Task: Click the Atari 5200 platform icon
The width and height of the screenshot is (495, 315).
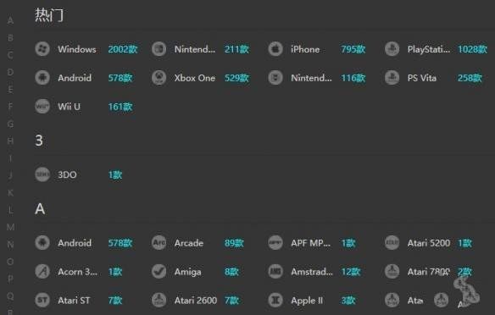Action: 392,243
